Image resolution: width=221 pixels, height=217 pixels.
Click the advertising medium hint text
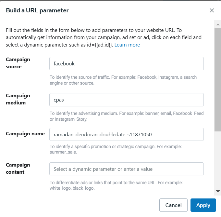pyautogui.click(x=127, y=116)
